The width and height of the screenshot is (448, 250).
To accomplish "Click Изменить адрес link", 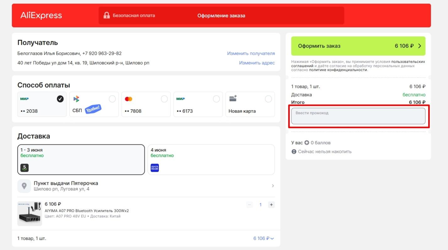I will [257, 63].
